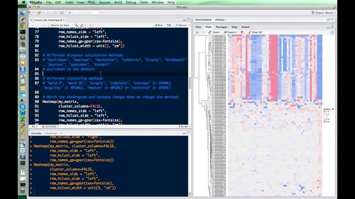
Task: Open Google Chrome from the dock
Action: [23, 26]
